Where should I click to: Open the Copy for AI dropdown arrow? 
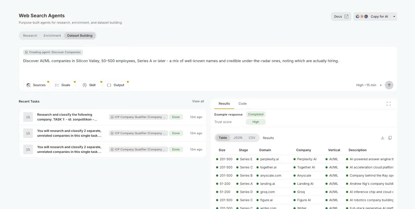pyautogui.click(x=394, y=17)
